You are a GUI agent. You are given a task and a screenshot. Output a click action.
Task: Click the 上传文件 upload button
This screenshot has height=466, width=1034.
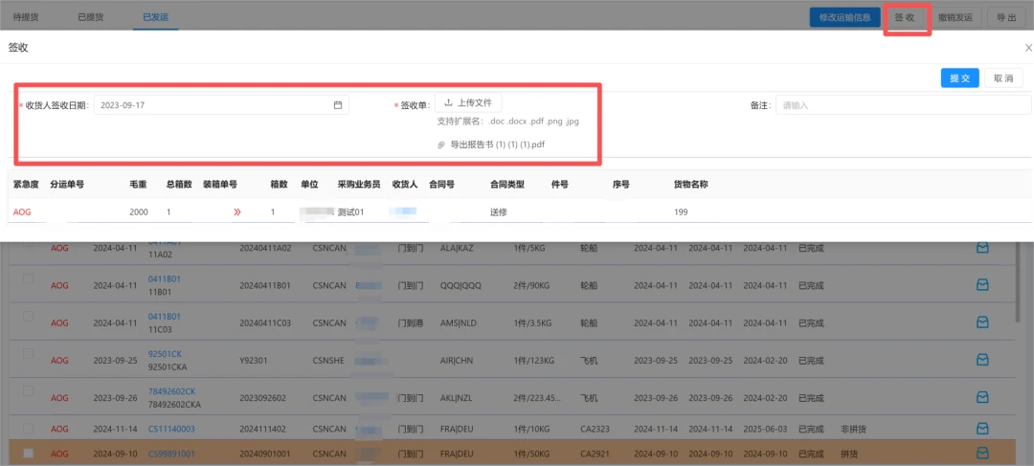[x=468, y=102]
